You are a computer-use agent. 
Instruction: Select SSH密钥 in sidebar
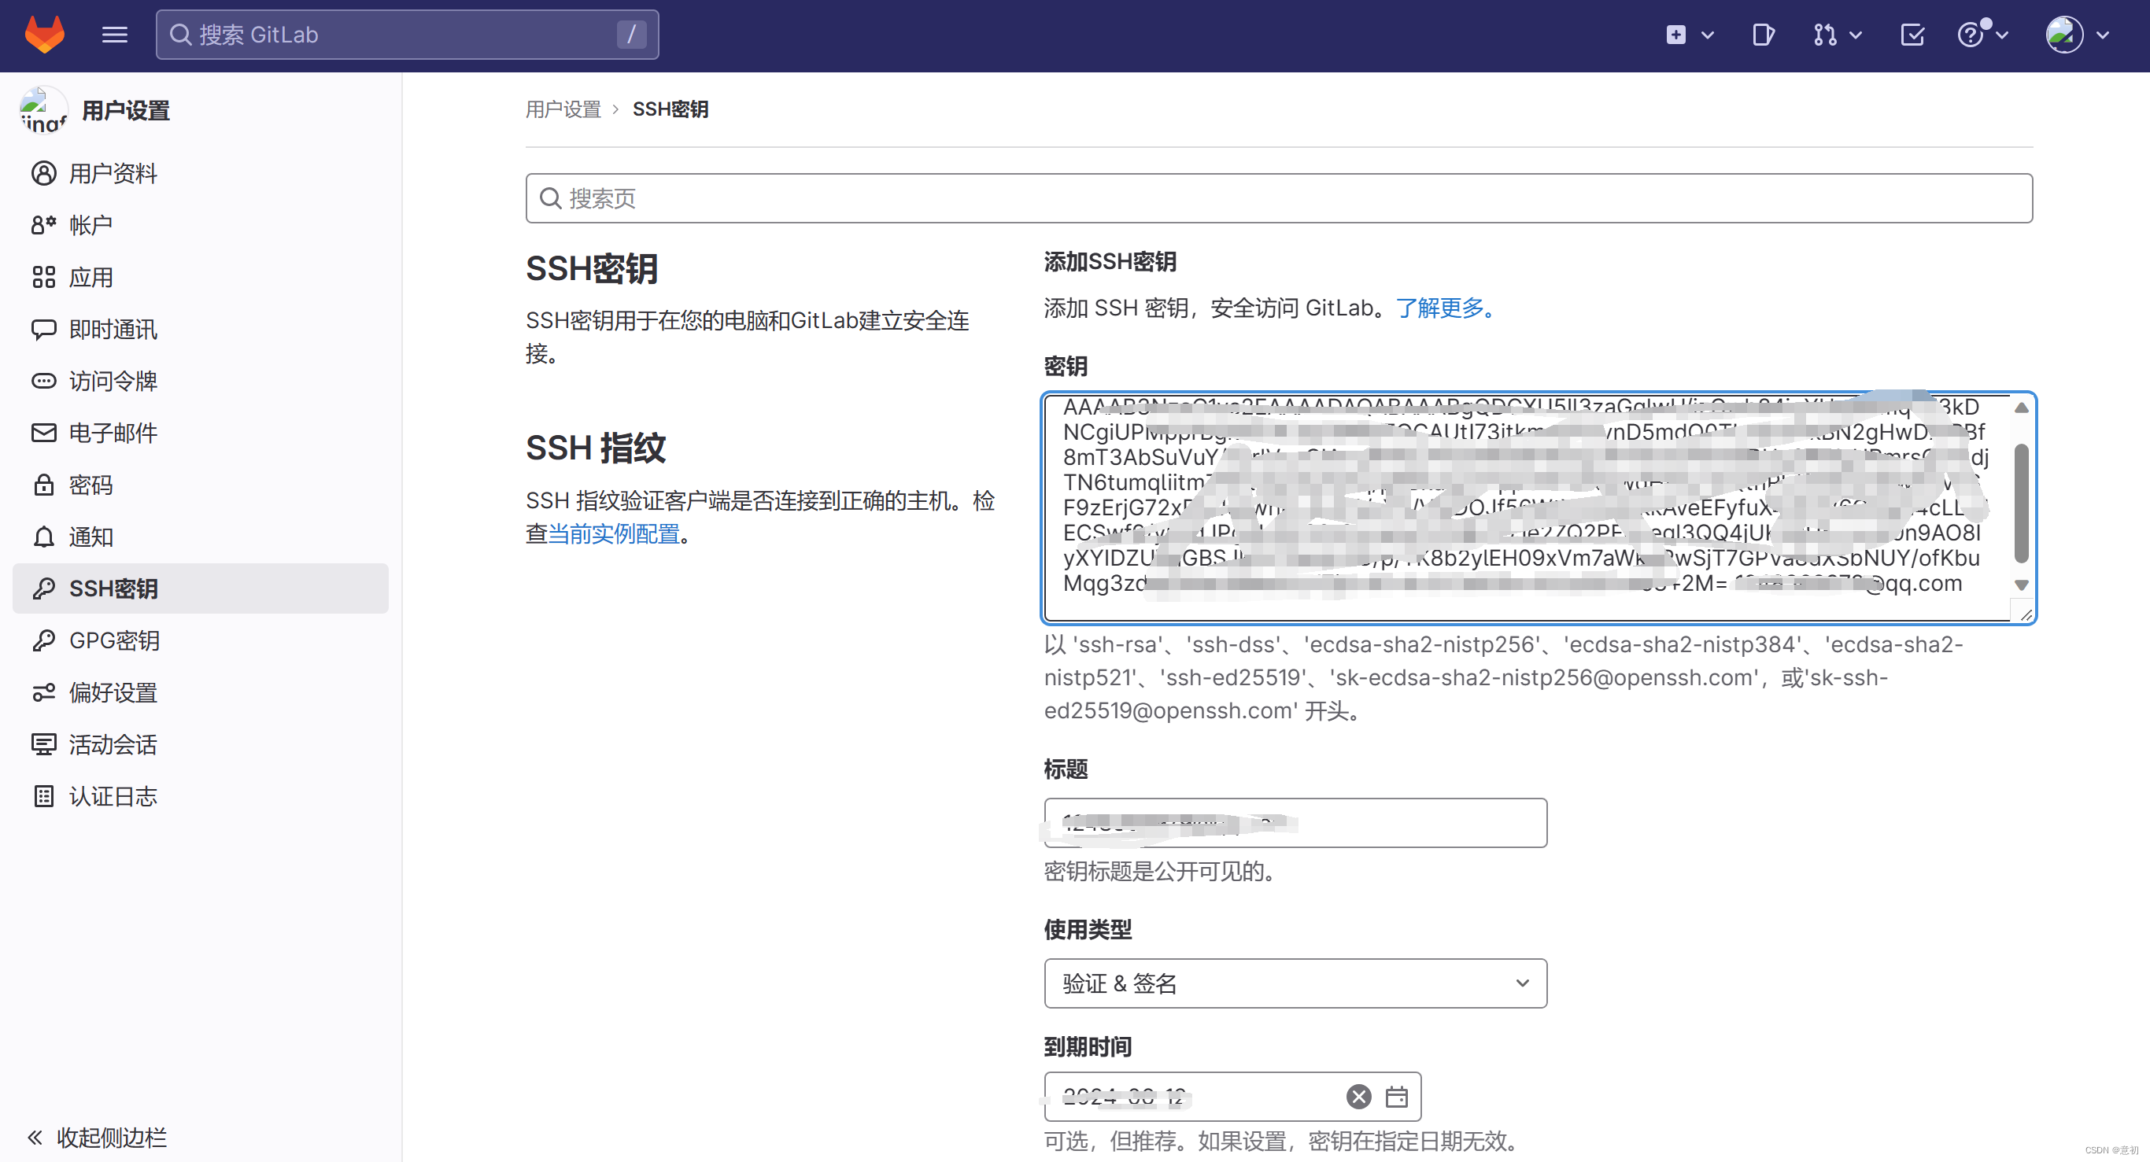201,589
